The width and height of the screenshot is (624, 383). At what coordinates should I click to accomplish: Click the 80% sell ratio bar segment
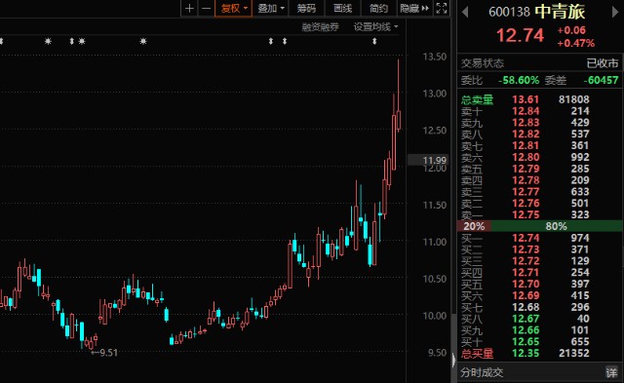[x=557, y=226]
